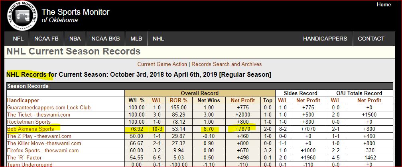Open Records Search and Archives link
The image size is (402, 167).
(227, 64)
